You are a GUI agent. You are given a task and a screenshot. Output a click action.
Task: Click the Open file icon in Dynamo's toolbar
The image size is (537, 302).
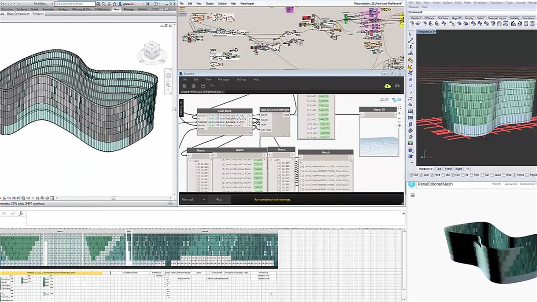(x=193, y=86)
